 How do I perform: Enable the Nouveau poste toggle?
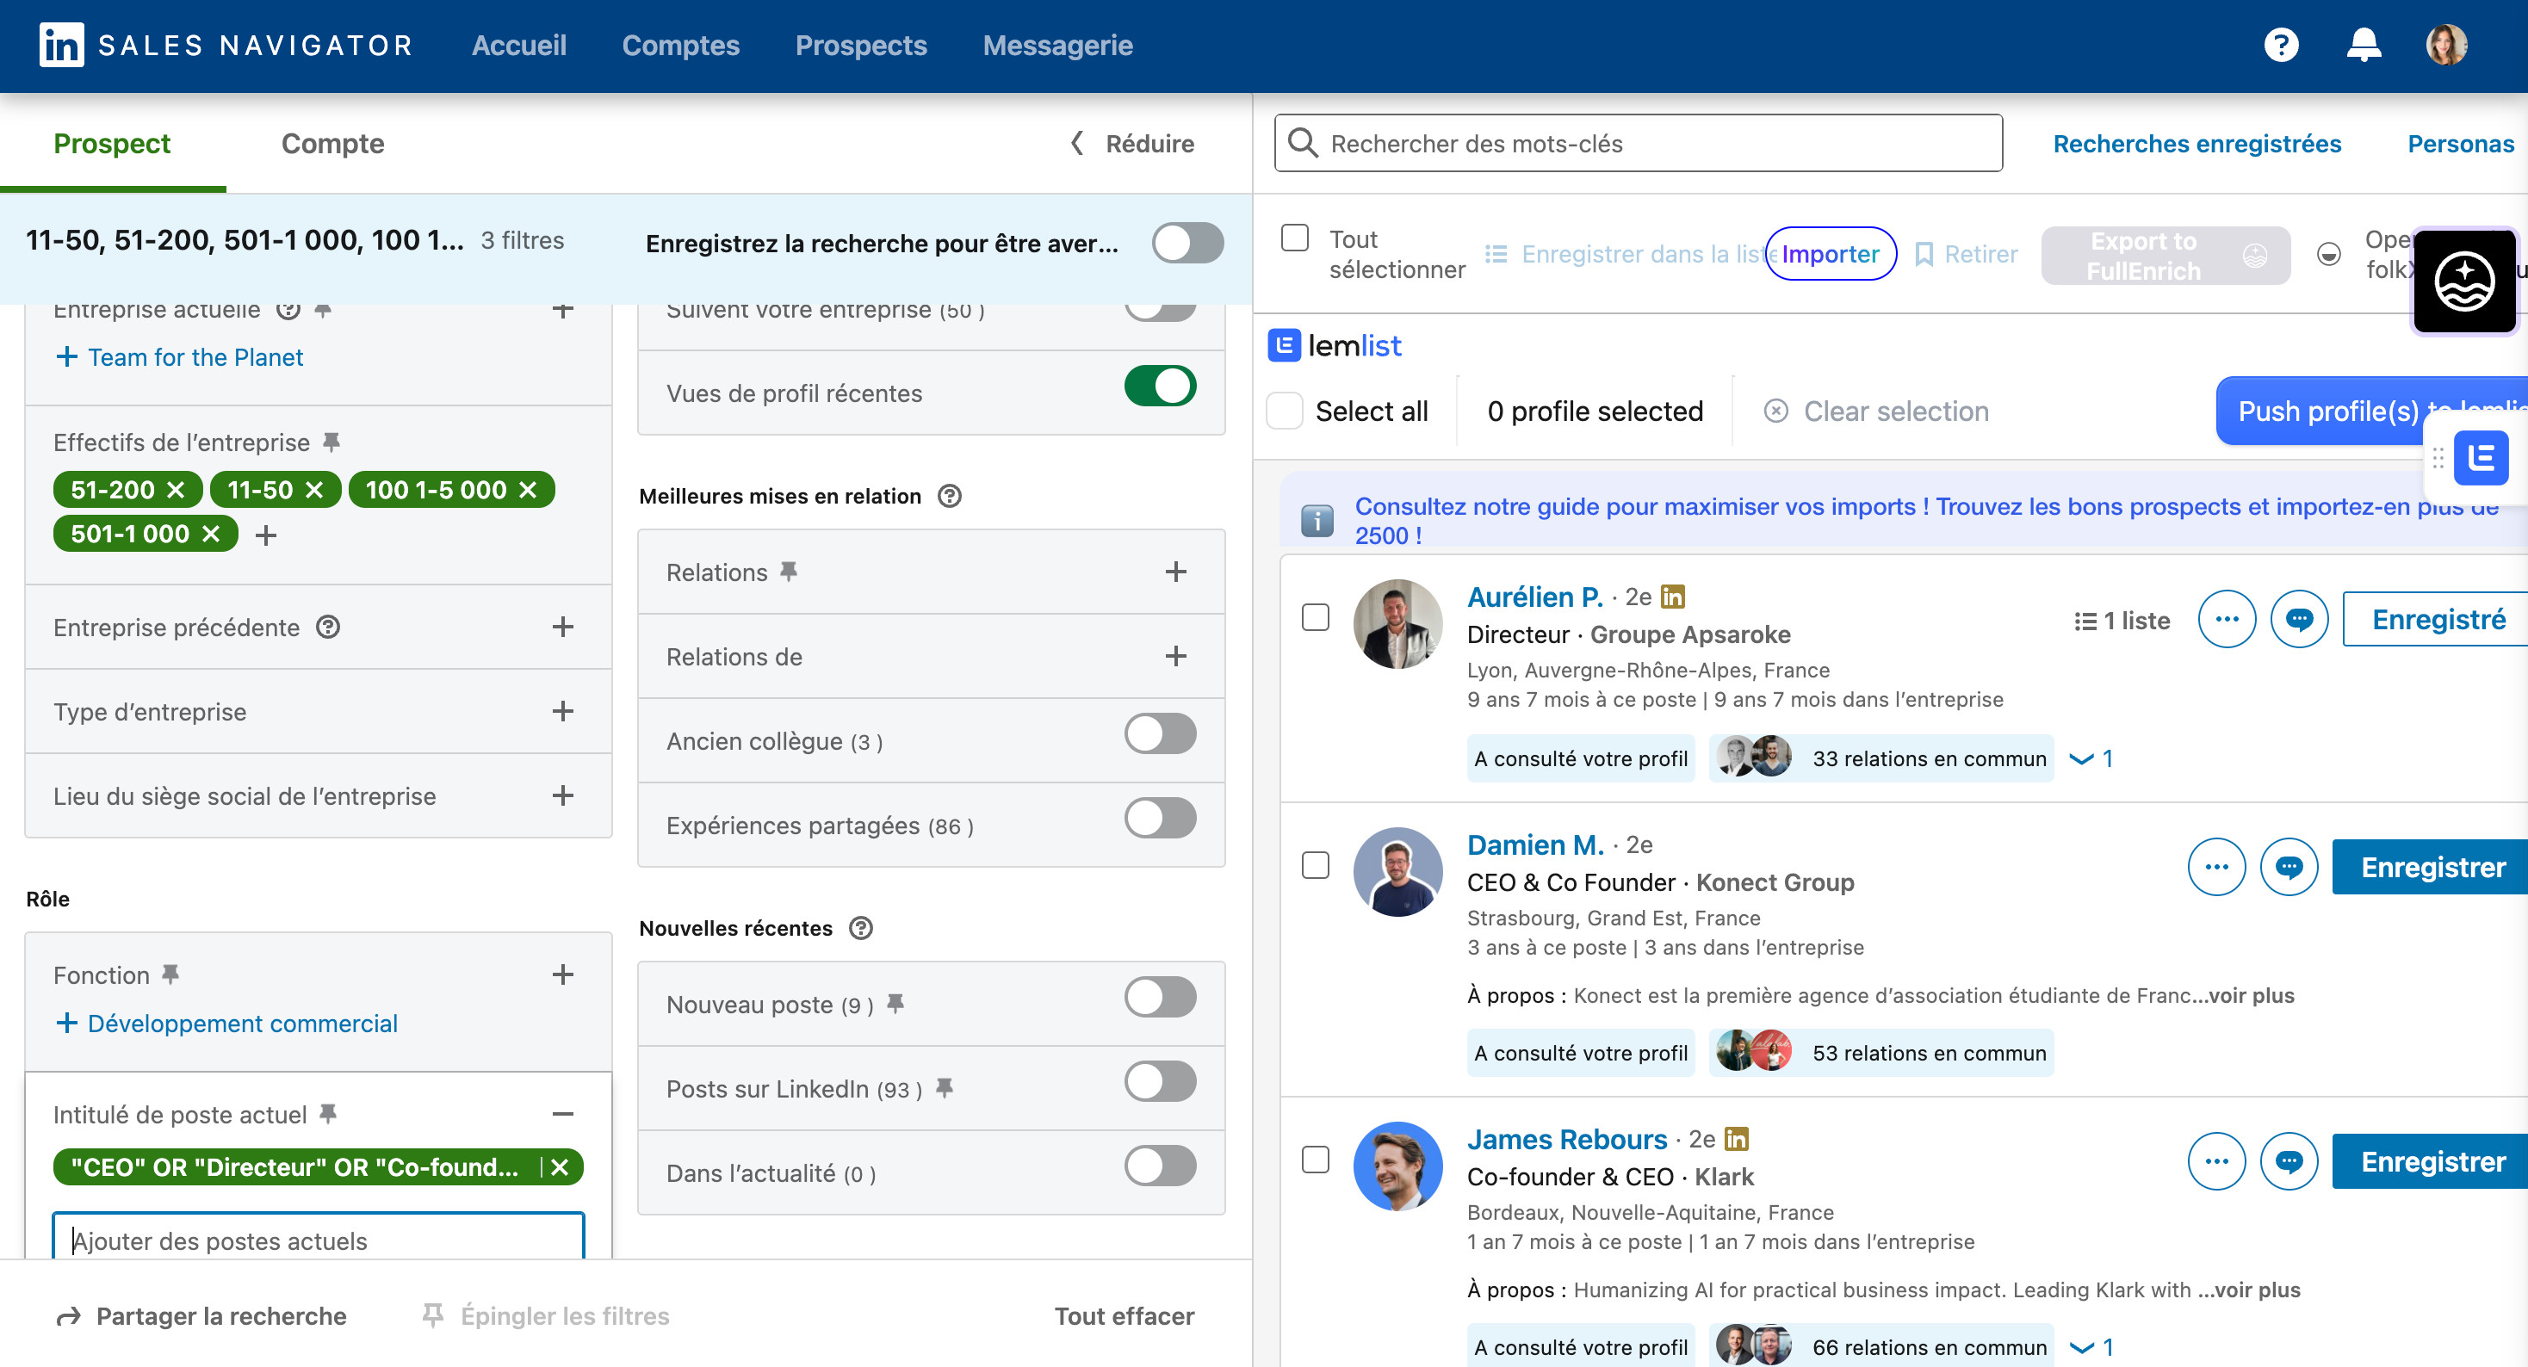pos(1160,997)
